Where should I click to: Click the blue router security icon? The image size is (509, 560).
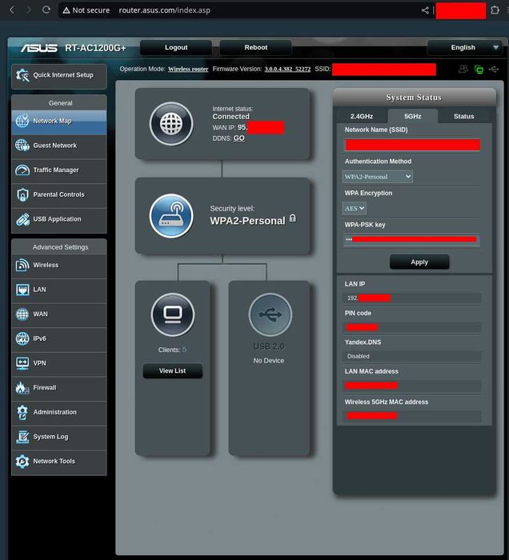click(171, 216)
